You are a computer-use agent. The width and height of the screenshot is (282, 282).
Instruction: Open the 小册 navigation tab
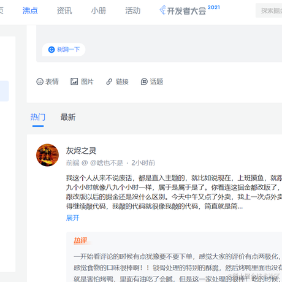[x=99, y=10]
